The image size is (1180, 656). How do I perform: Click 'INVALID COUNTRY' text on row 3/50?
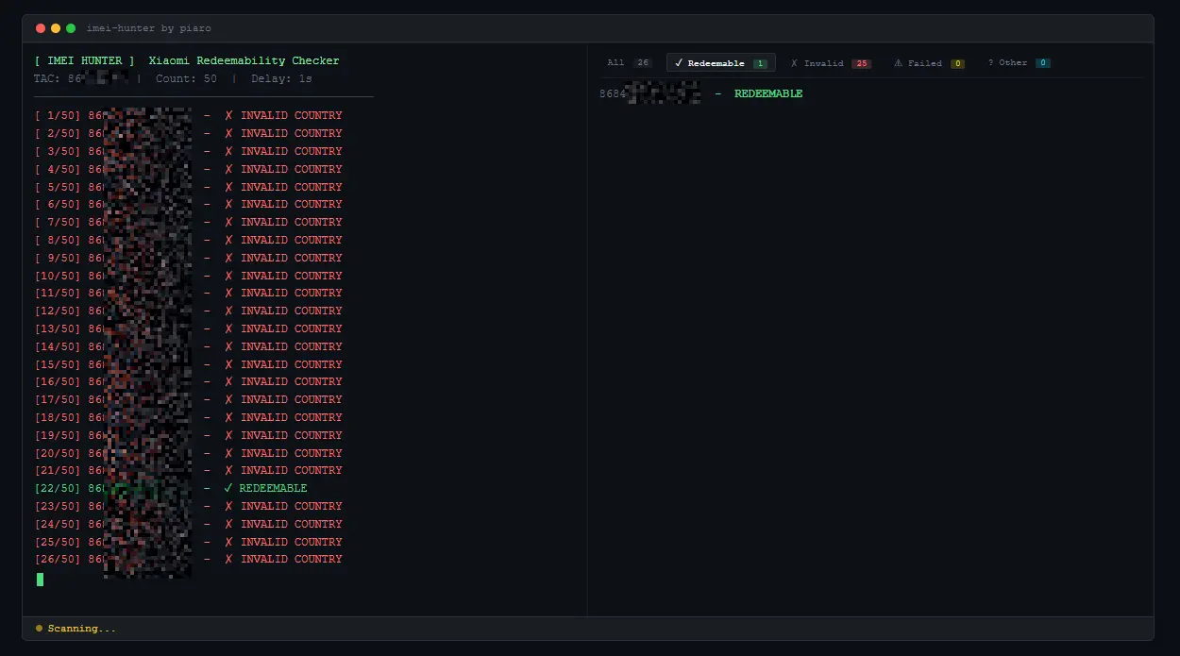tap(292, 151)
